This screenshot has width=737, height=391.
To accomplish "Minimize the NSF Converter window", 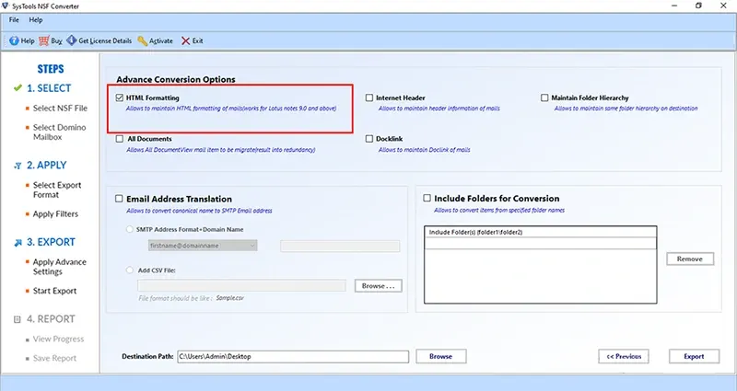I will [x=675, y=6].
